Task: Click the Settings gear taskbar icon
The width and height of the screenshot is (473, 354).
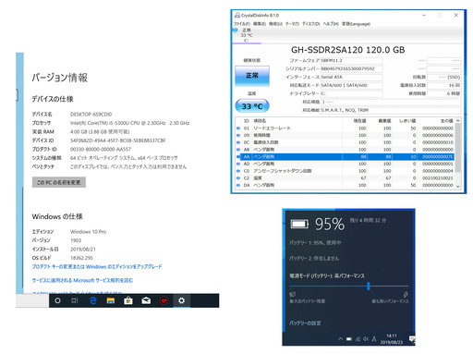Action: click(182, 300)
